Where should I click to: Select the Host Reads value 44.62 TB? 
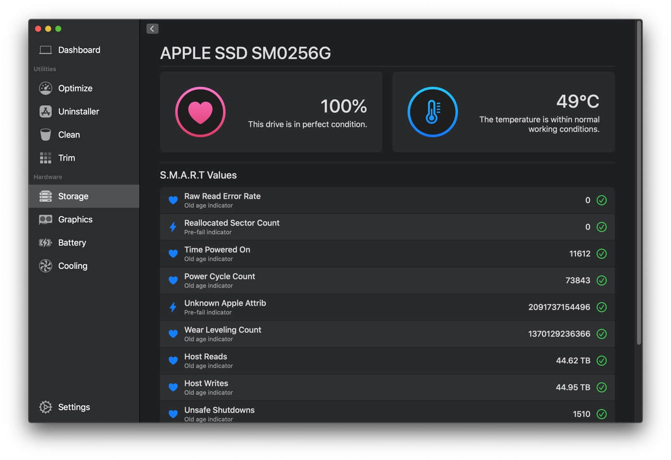pos(573,361)
